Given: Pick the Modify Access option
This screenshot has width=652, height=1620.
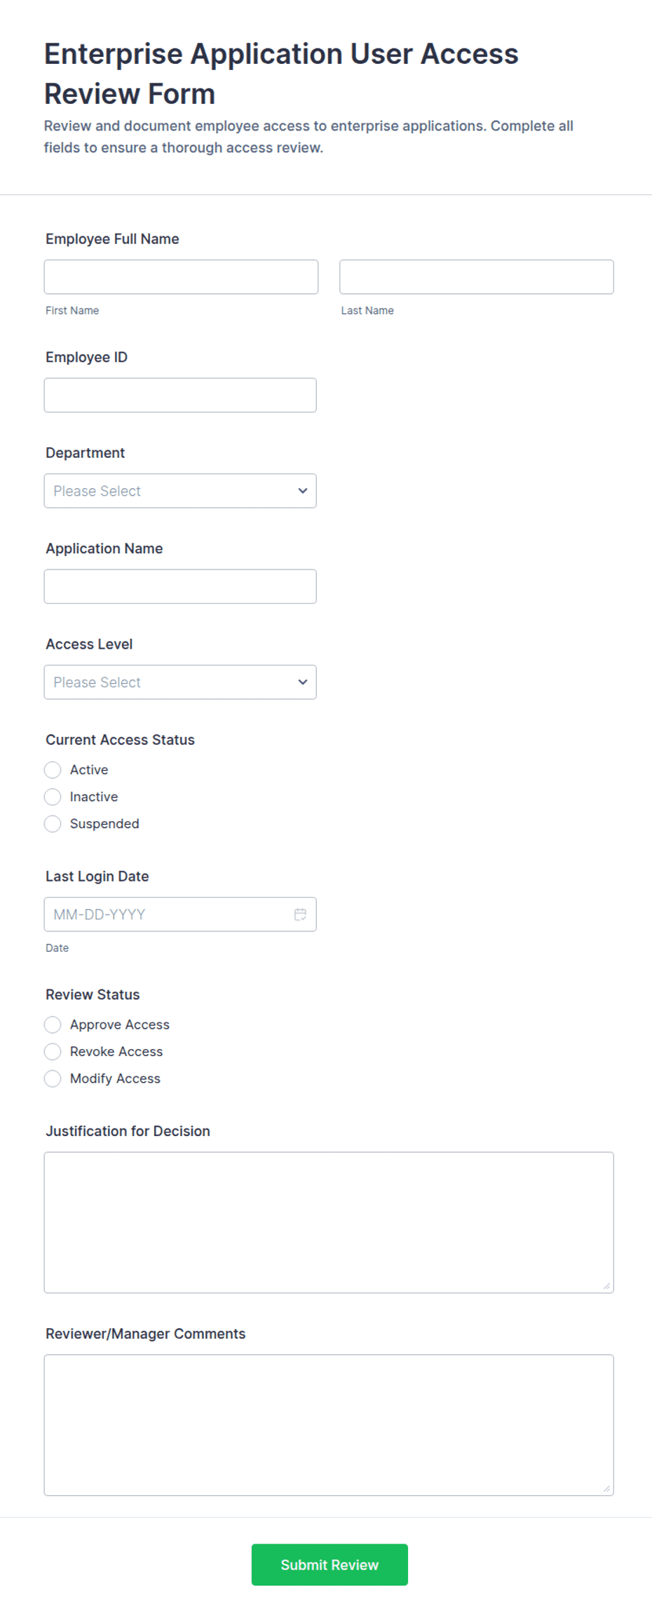Looking at the screenshot, I should [x=53, y=1079].
